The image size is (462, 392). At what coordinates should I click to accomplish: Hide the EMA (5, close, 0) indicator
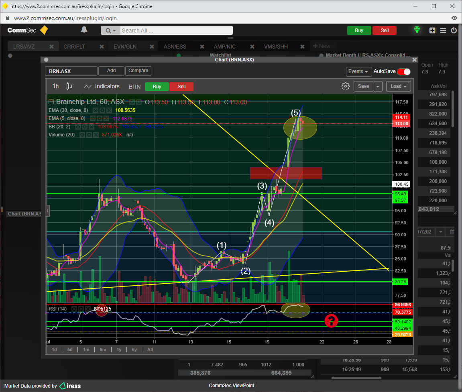click(x=92, y=118)
